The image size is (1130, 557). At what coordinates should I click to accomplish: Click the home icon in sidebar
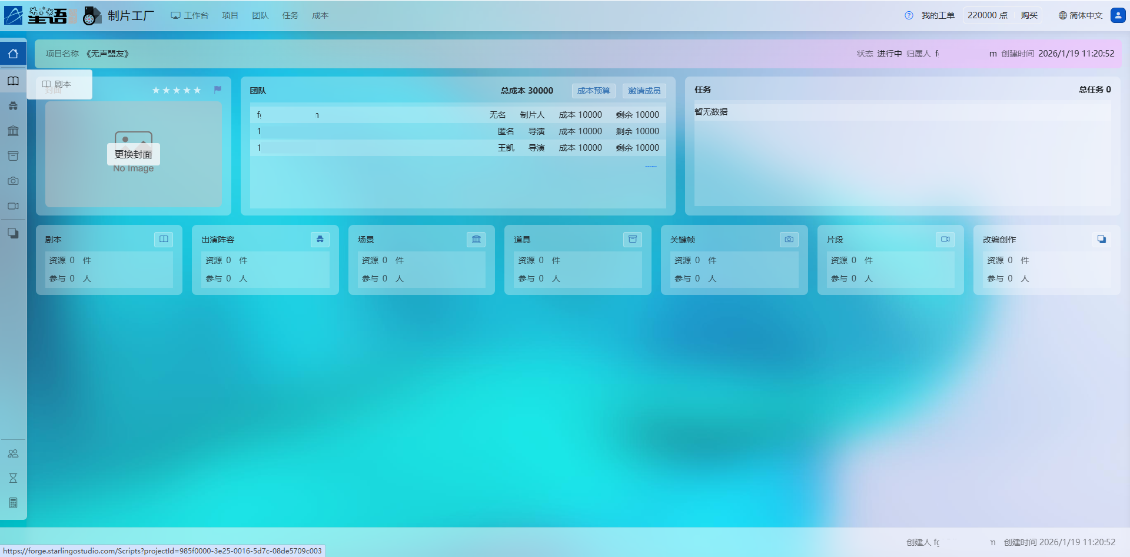(13, 54)
